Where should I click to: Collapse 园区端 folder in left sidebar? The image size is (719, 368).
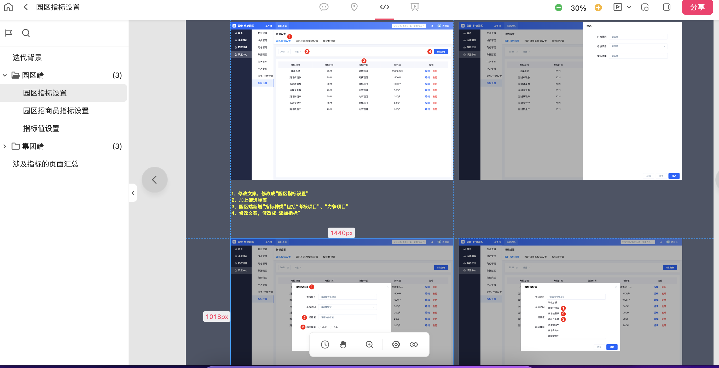[x=5, y=75]
